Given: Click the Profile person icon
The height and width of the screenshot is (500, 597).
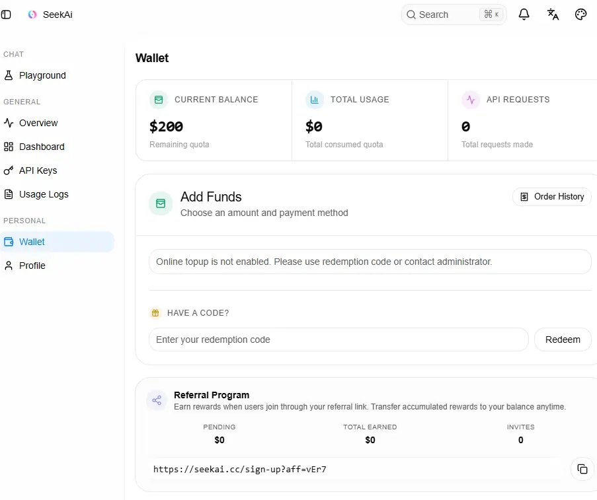Looking at the screenshot, I should (x=9, y=266).
